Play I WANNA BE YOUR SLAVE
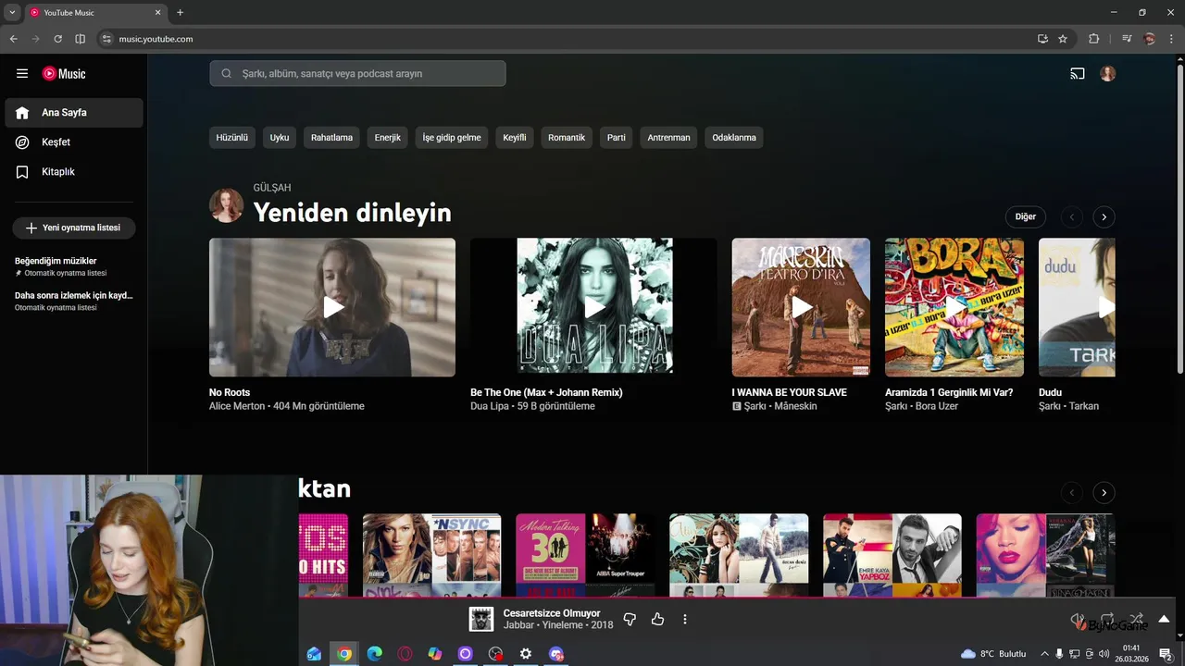 click(801, 307)
